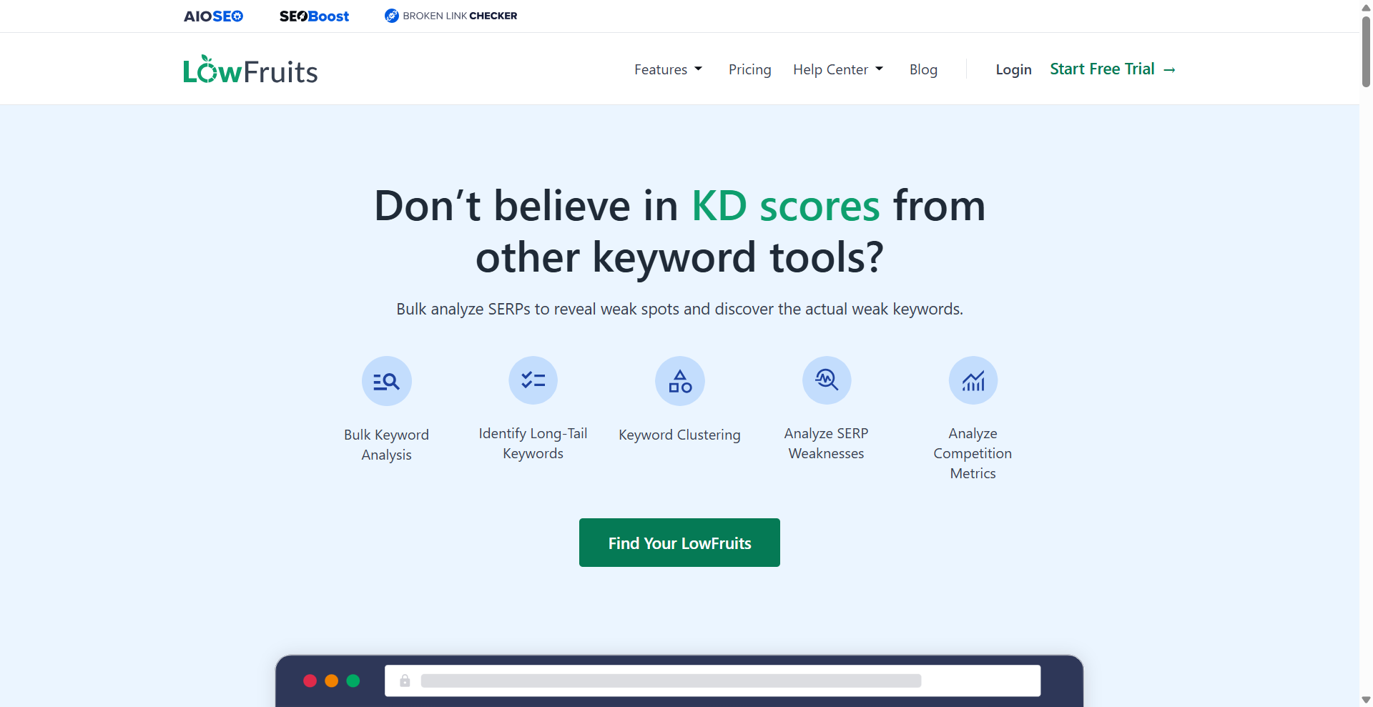Click the Broken Link Checker logo
Viewport: 1373px width, 707px height.
tap(451, 16)
